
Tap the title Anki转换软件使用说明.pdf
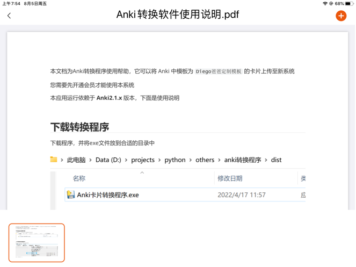[178, 15]
